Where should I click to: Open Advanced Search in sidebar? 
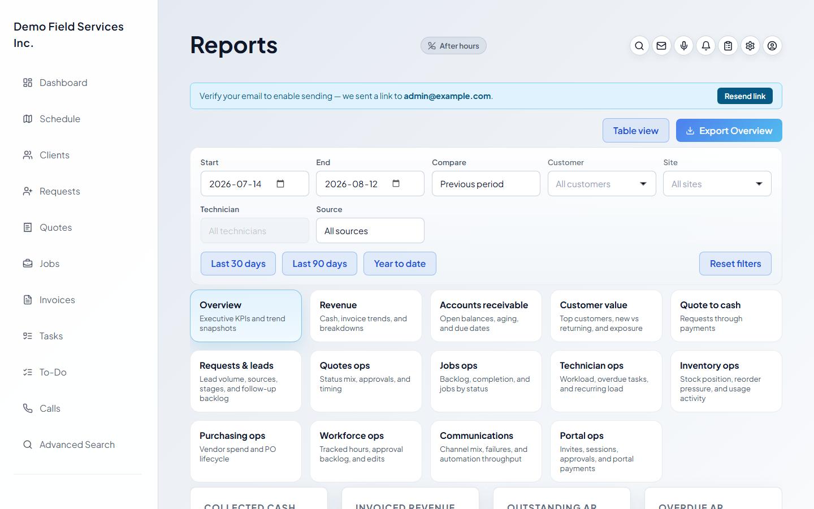tap(79, 445)
